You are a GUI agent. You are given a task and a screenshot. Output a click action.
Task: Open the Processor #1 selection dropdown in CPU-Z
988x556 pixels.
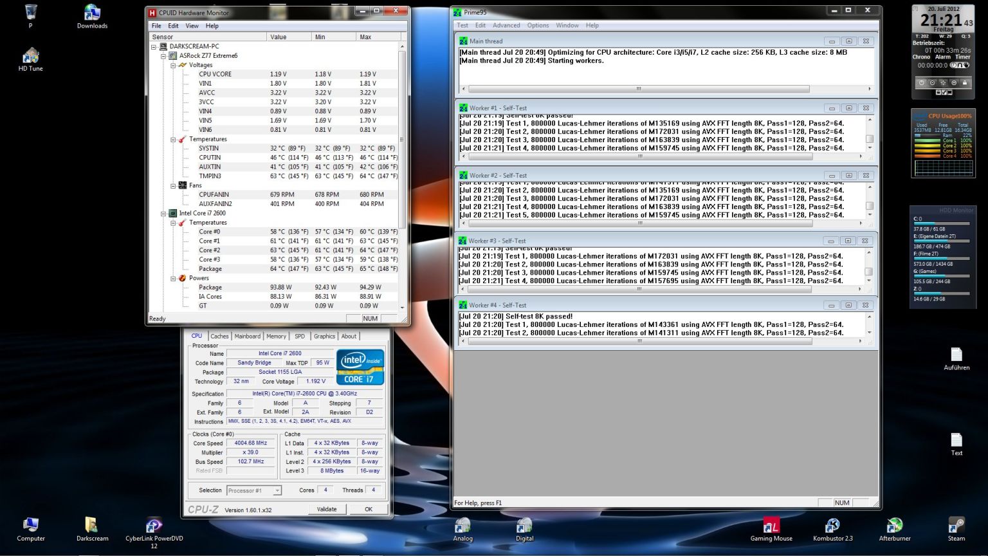[254, 490]
